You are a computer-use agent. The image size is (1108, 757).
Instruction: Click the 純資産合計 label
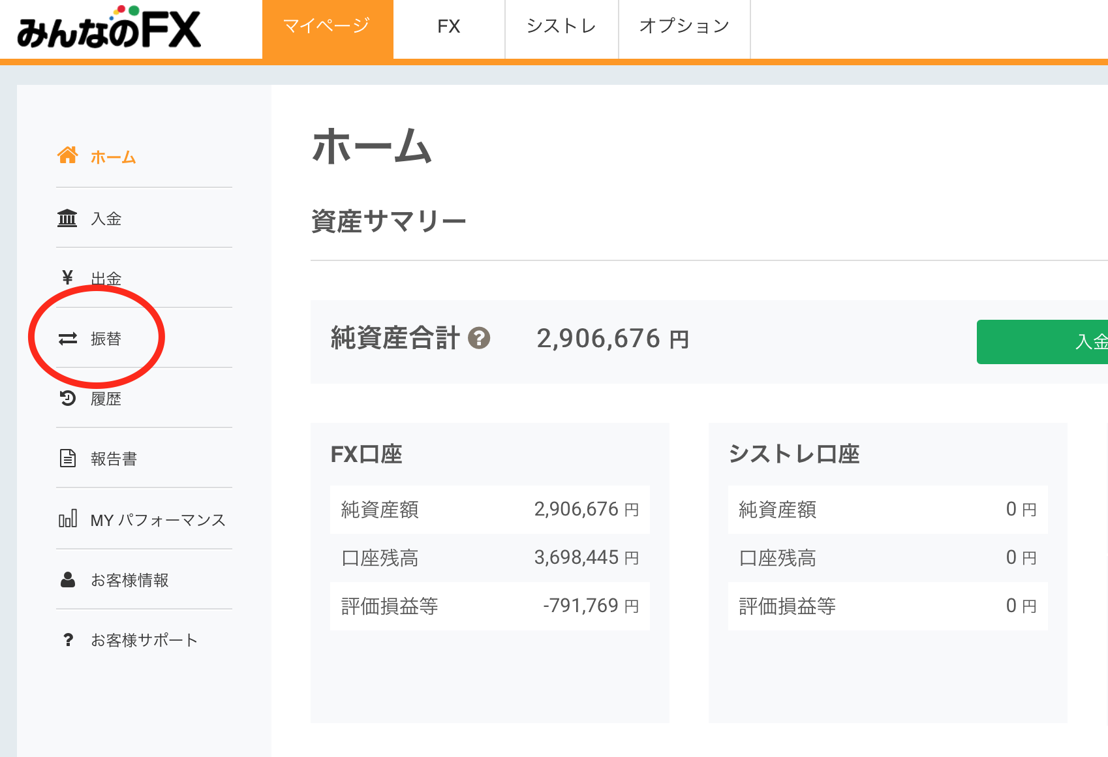395,338
